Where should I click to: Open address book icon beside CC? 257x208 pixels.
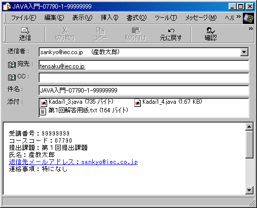point(12,77)
